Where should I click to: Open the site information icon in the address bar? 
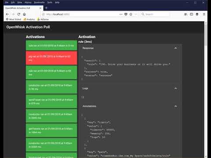coord(43,14)
